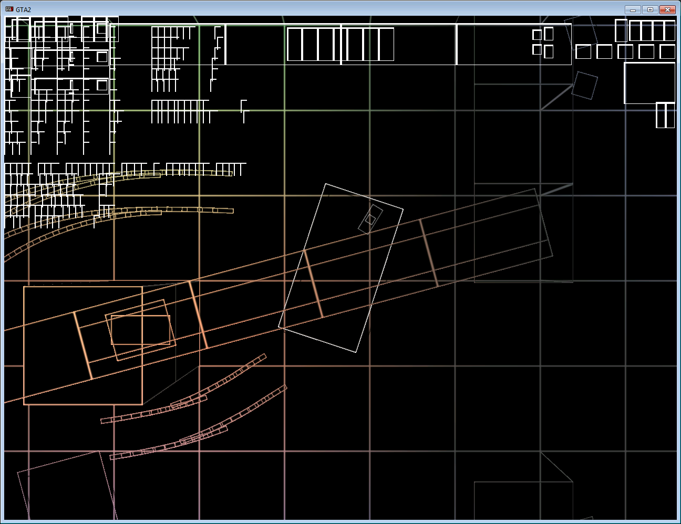
Task: Select the bottom-right box of the four small white boxes
Action: [549, 51]
